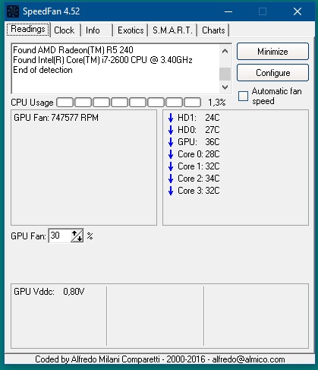
Task: Switch to the Clock tab
Action: [x=65, y=30]
